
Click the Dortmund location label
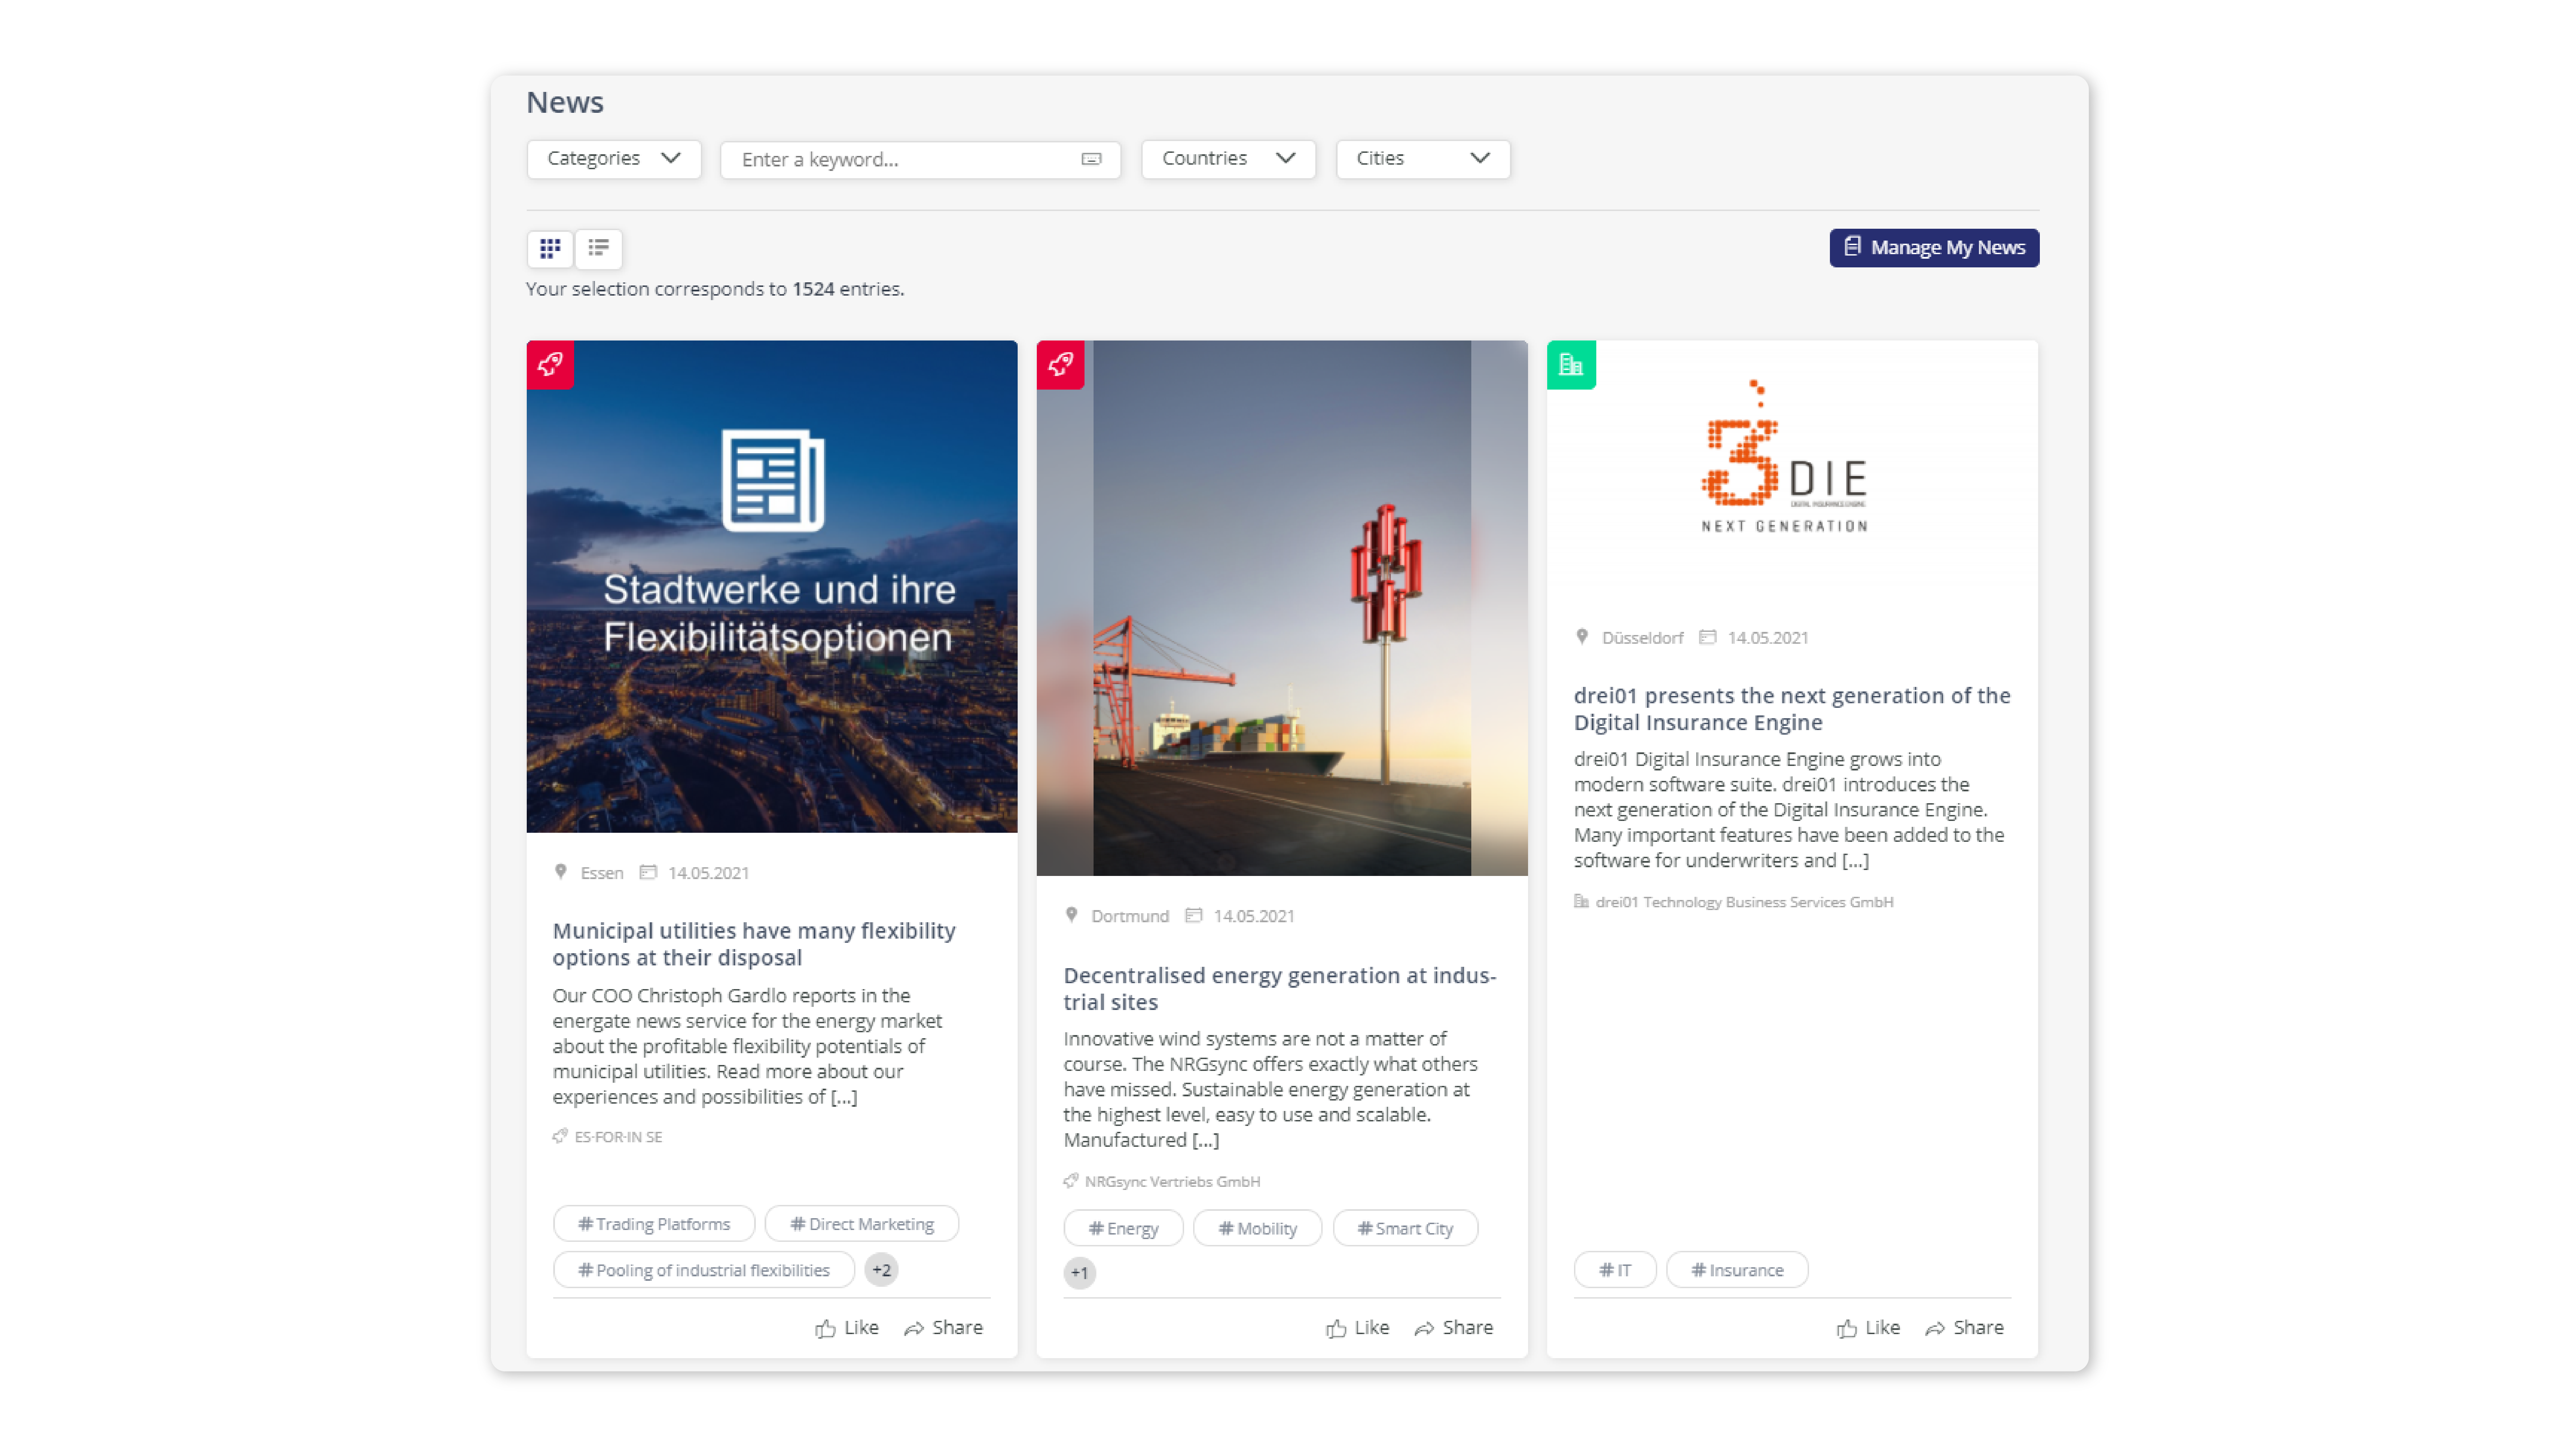tap(1130, 916)
